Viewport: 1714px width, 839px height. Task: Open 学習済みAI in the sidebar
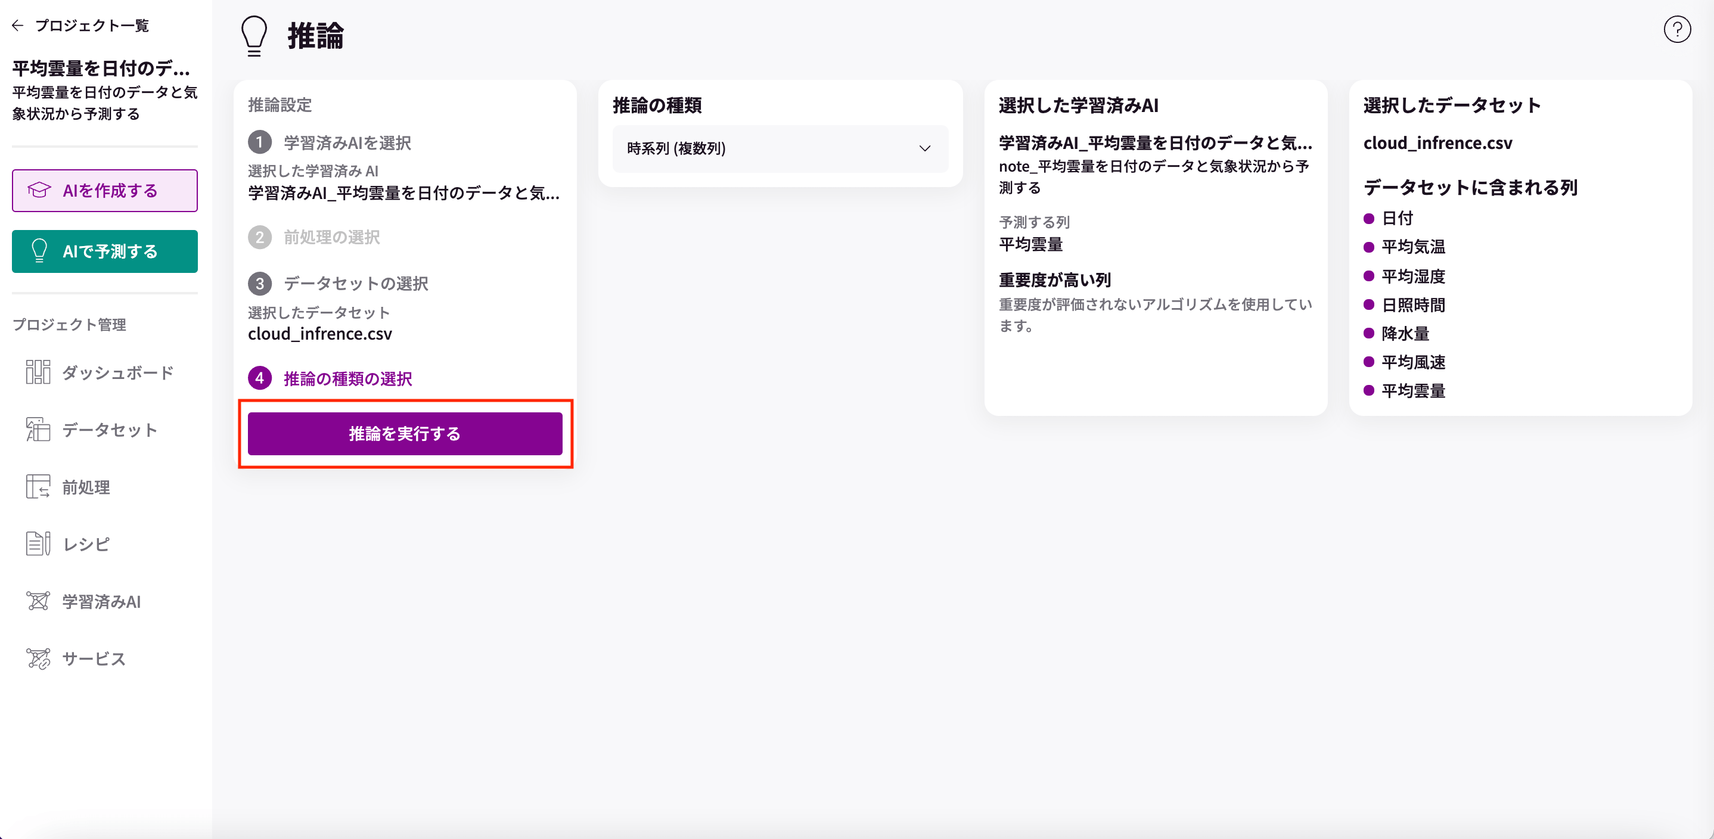point(101,601)
